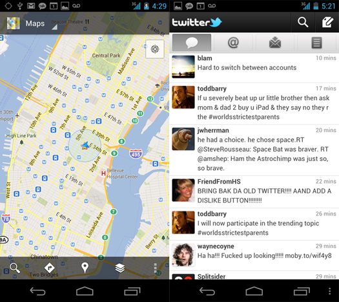This screenshot has height=302, width=339.
Task: Open the moby.to/wif4y8 link
Action: [x=308, y=255]
